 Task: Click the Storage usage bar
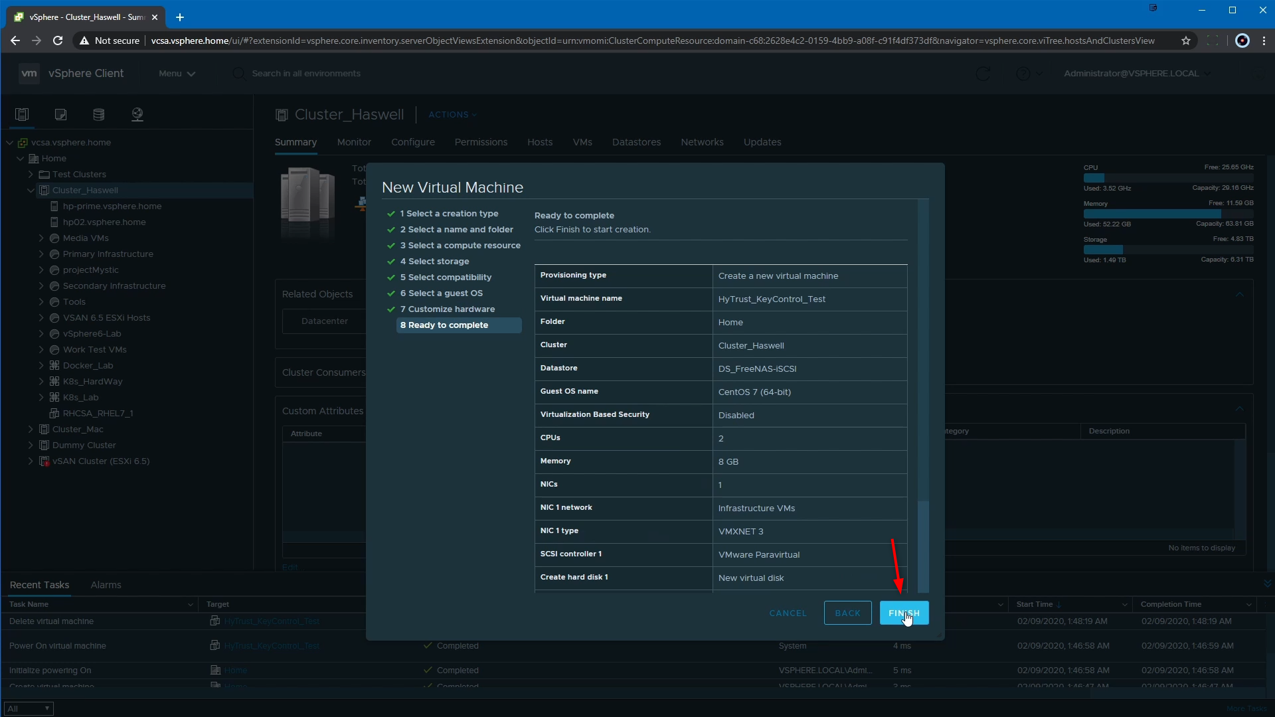(x=1169, y=250)
